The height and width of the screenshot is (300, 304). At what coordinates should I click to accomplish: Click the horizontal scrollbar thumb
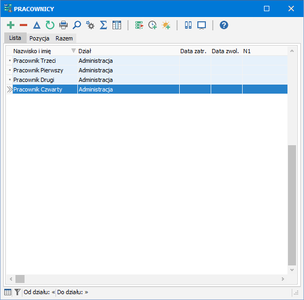pos(20,279)
